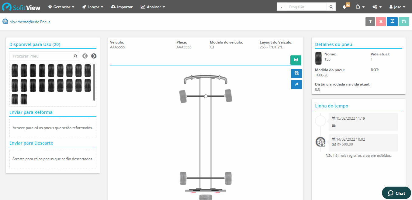Click the green save icon button
The width and height of the screenshot is (412, 200).
[403, 22]
